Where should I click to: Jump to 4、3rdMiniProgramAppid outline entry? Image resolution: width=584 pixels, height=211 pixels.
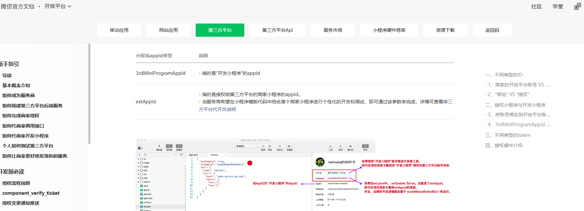click(x=518, y=125)
